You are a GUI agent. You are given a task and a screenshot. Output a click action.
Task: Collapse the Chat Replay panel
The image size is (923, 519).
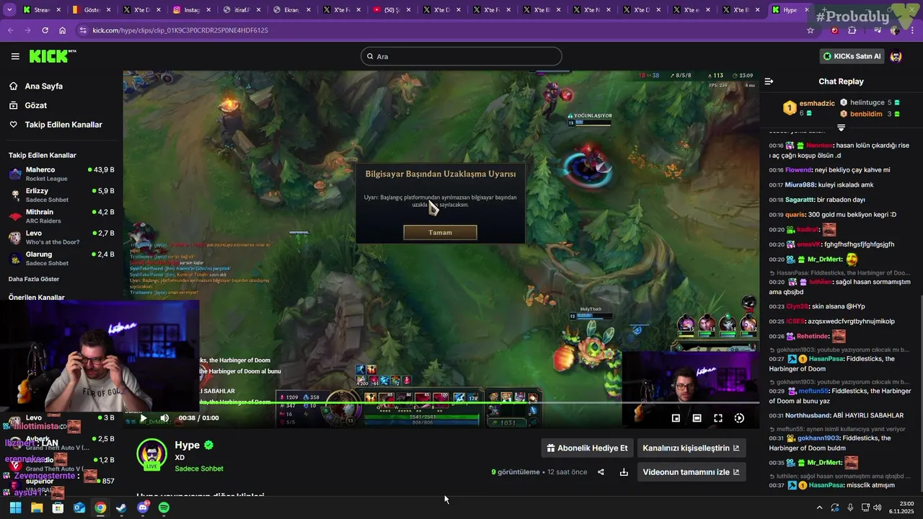pos(769,81)
